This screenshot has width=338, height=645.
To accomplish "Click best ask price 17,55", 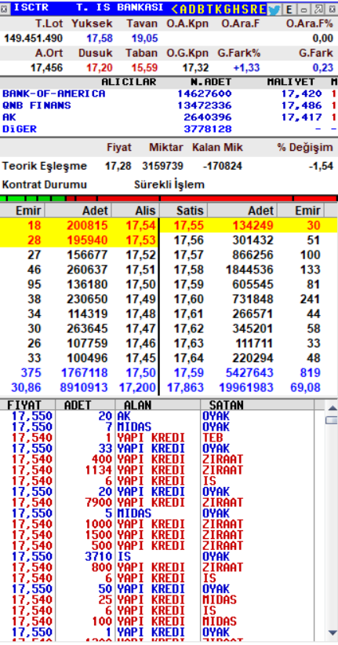I will pos(188,225).
